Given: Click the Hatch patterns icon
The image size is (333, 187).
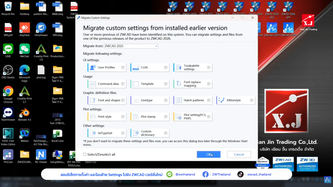Looking at the screenshot, I should pyautogui.click(x=178, y=100).
